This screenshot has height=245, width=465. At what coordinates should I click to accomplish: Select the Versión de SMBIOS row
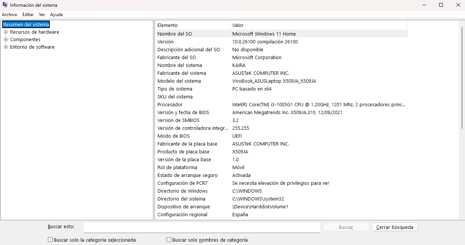click(x=281, y=120)
